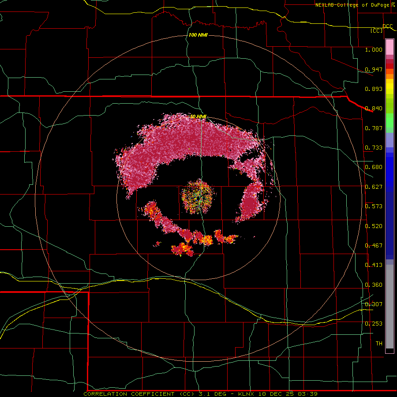
Task: Click the DCC label above the legend
Action: tap(387, 26)
